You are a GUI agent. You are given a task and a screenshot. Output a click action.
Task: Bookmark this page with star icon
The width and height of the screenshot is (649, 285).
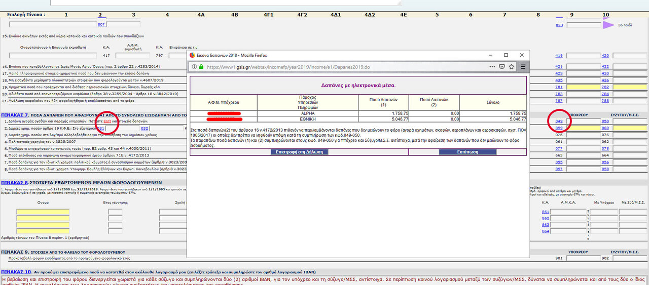(x=512, y=66)
